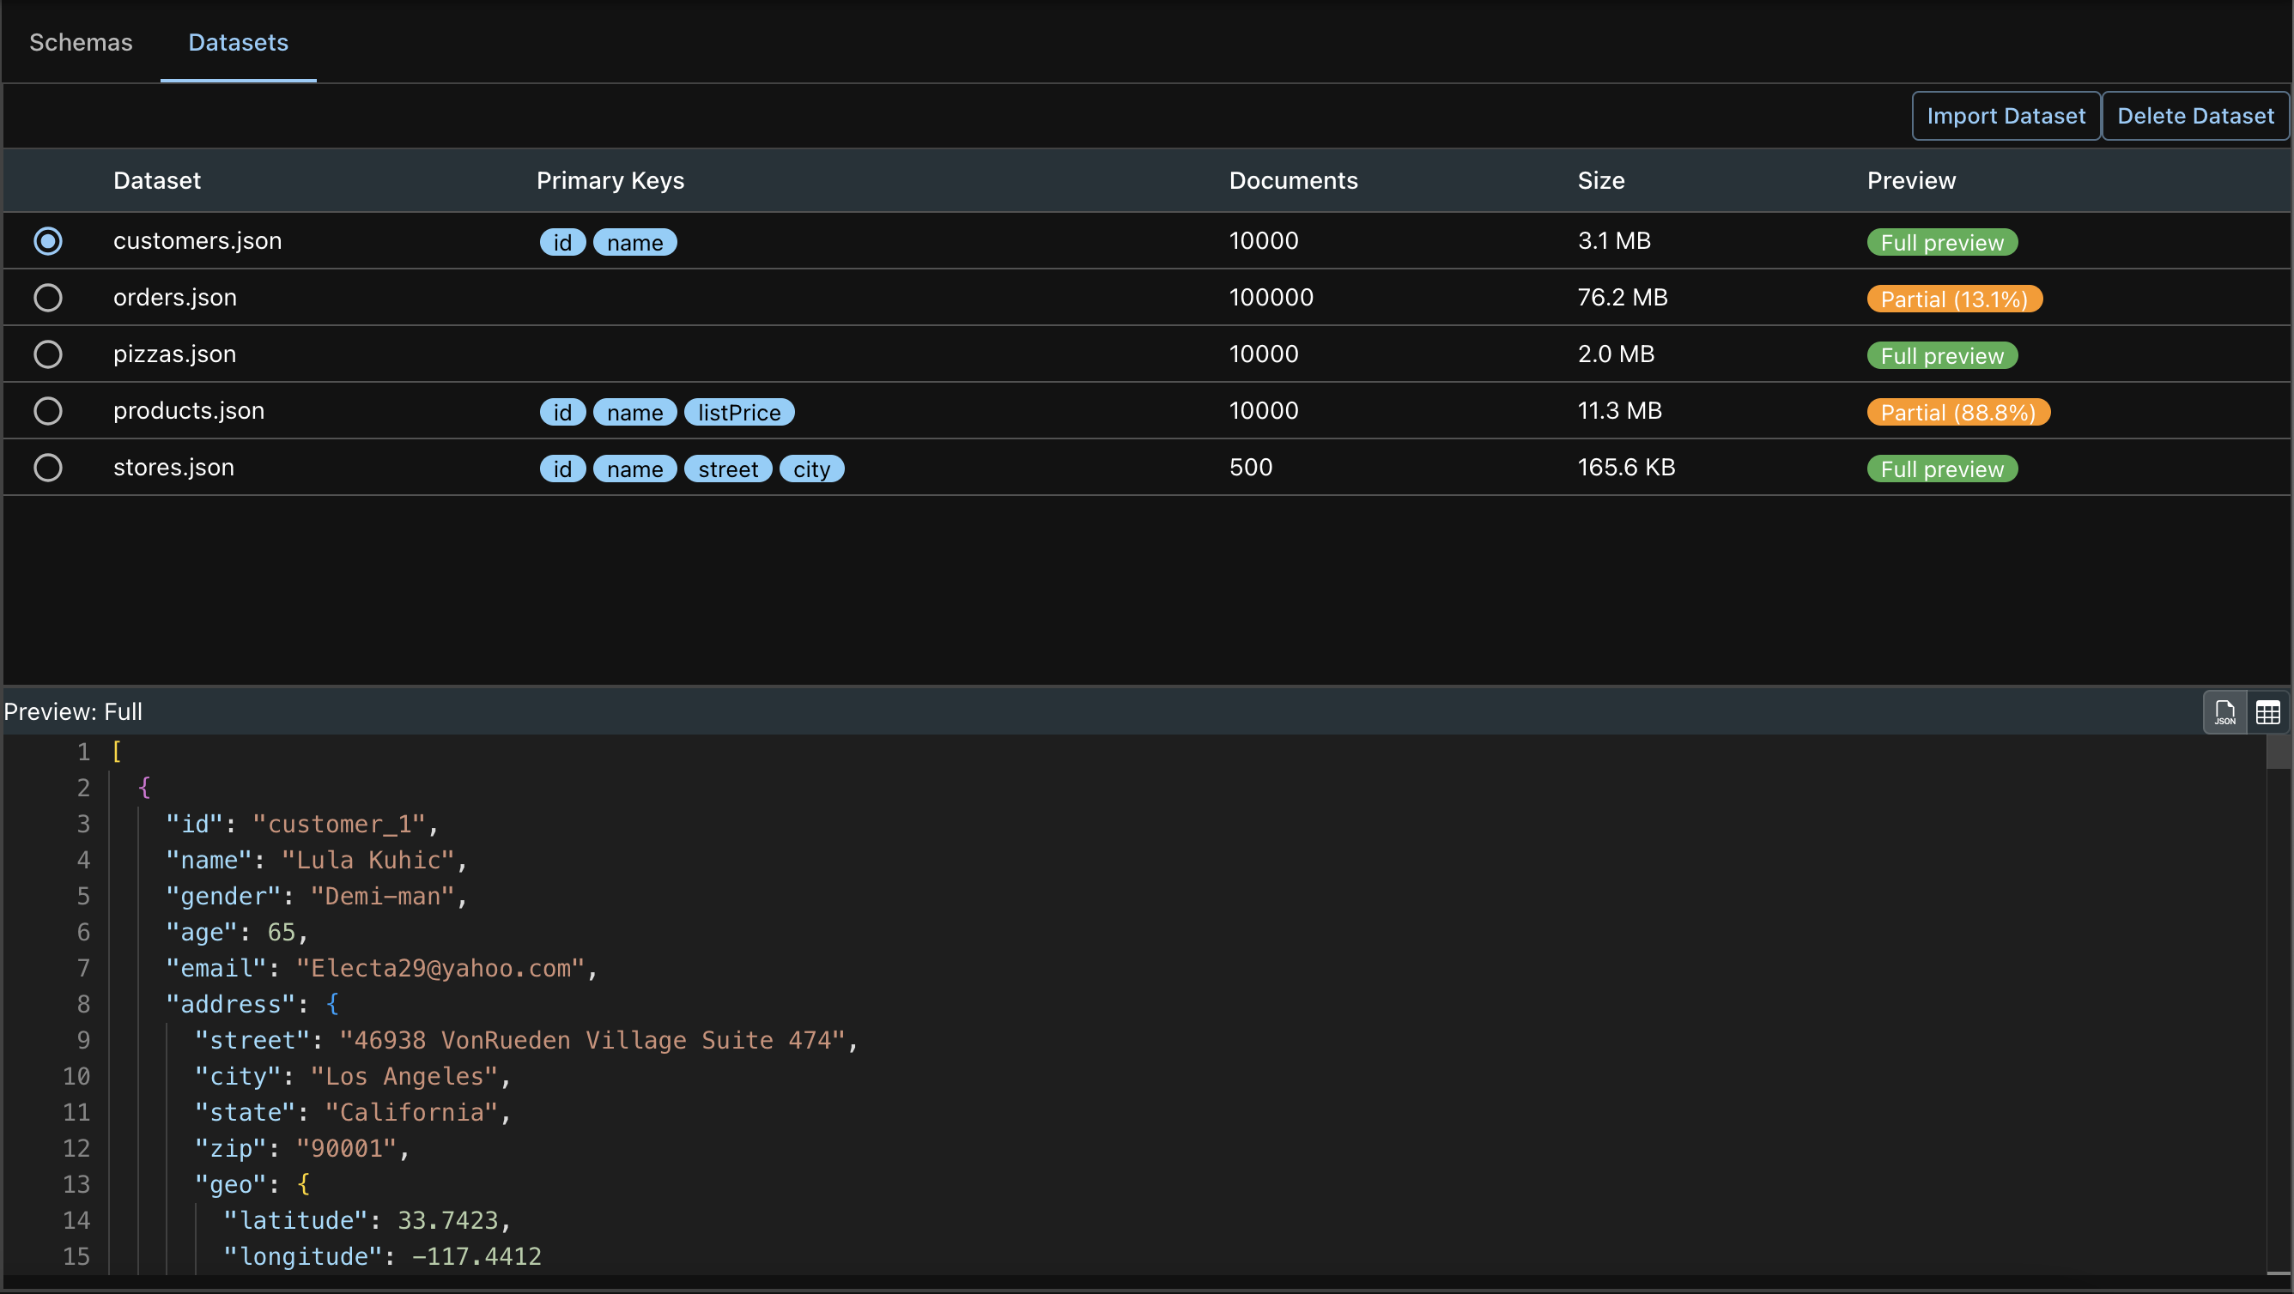Click the Full preview badge on pizzas.json

point(1941,354)
